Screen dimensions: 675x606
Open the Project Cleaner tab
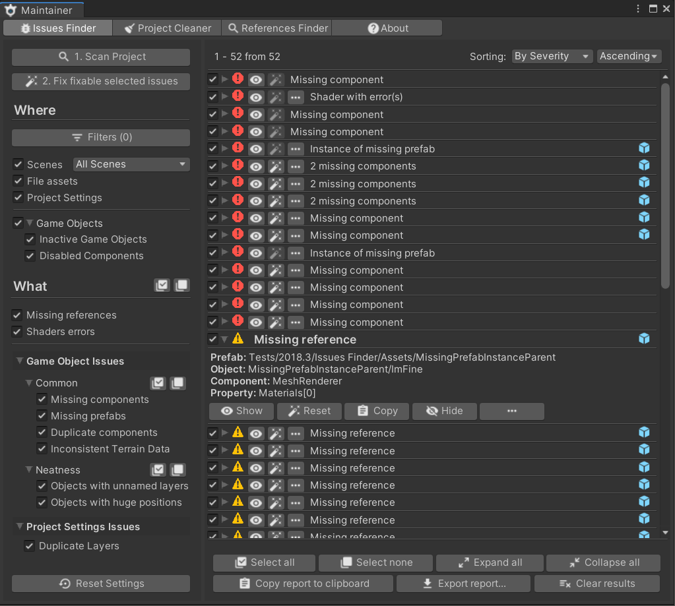pyautogui.click(x=168, y=28)
